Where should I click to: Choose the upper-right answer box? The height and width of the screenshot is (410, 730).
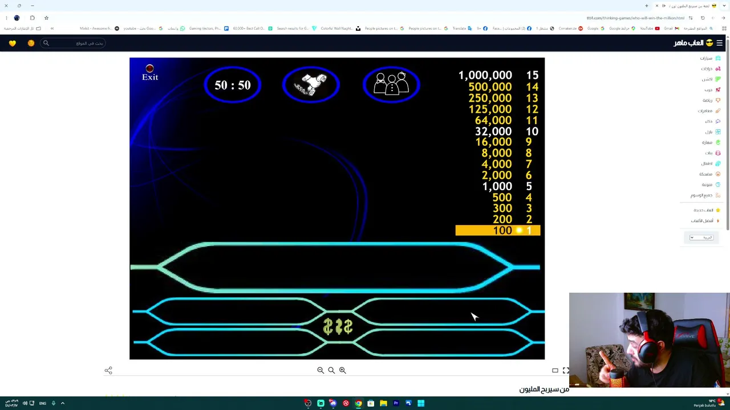442,311
